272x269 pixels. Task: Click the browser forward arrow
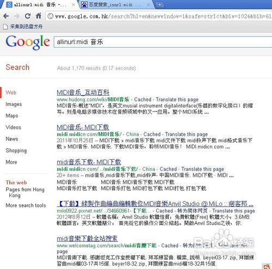17,16
